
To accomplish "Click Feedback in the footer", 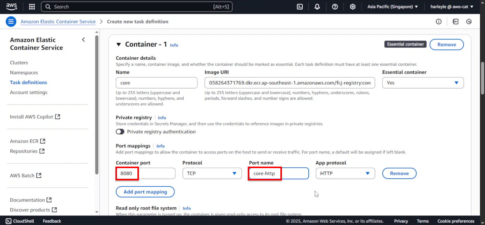I will pyautogui.click(x=52, y=221).
